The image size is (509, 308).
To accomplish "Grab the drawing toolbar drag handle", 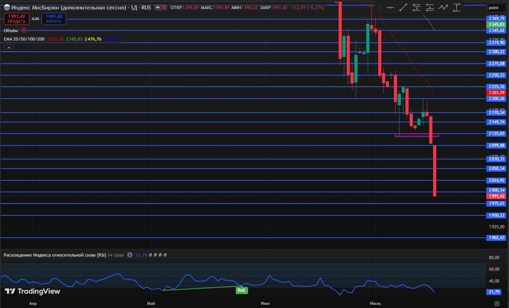I will point(379,7).
